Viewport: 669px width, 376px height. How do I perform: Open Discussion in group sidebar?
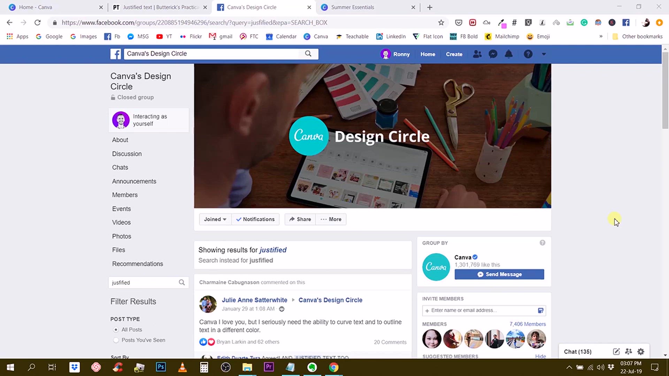point(127,154)
